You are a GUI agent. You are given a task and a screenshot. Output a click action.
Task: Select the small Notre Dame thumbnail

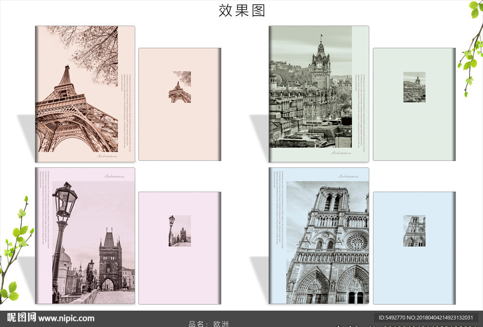(414, 231)
